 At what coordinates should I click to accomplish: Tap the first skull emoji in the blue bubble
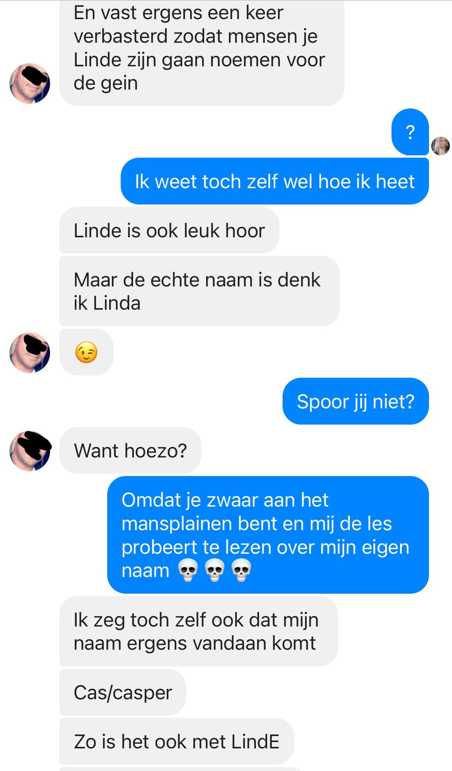coord(188,570)
